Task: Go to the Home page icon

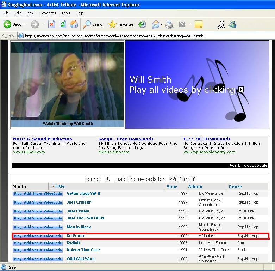Action: click(74, 24)
